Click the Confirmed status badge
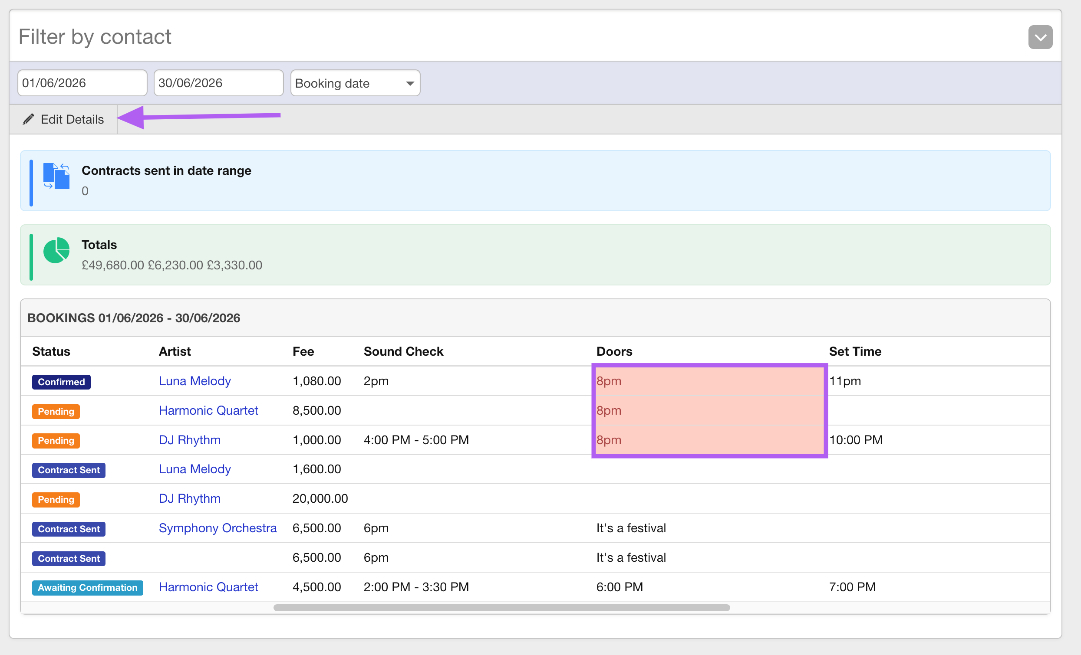1081x655 pixels. click(x=61, y=382)
